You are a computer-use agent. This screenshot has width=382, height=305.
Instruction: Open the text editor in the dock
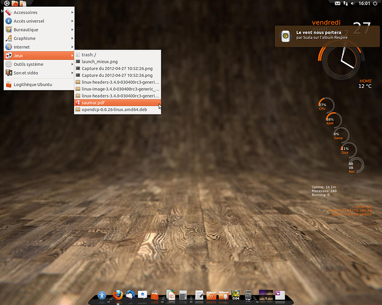click(x=199, y=295)
